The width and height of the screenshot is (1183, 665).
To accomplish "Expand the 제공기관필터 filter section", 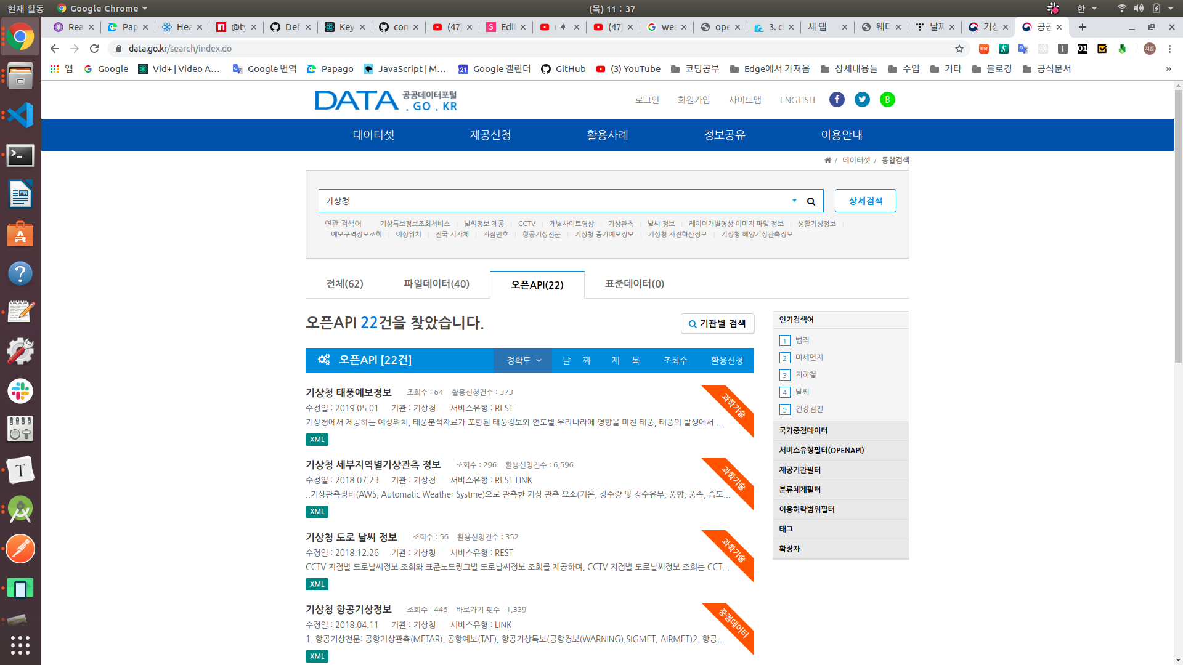I will pyautogui.click(x=800, y=470).
